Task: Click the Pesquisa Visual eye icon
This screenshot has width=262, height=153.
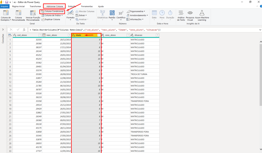Action: 190,13
